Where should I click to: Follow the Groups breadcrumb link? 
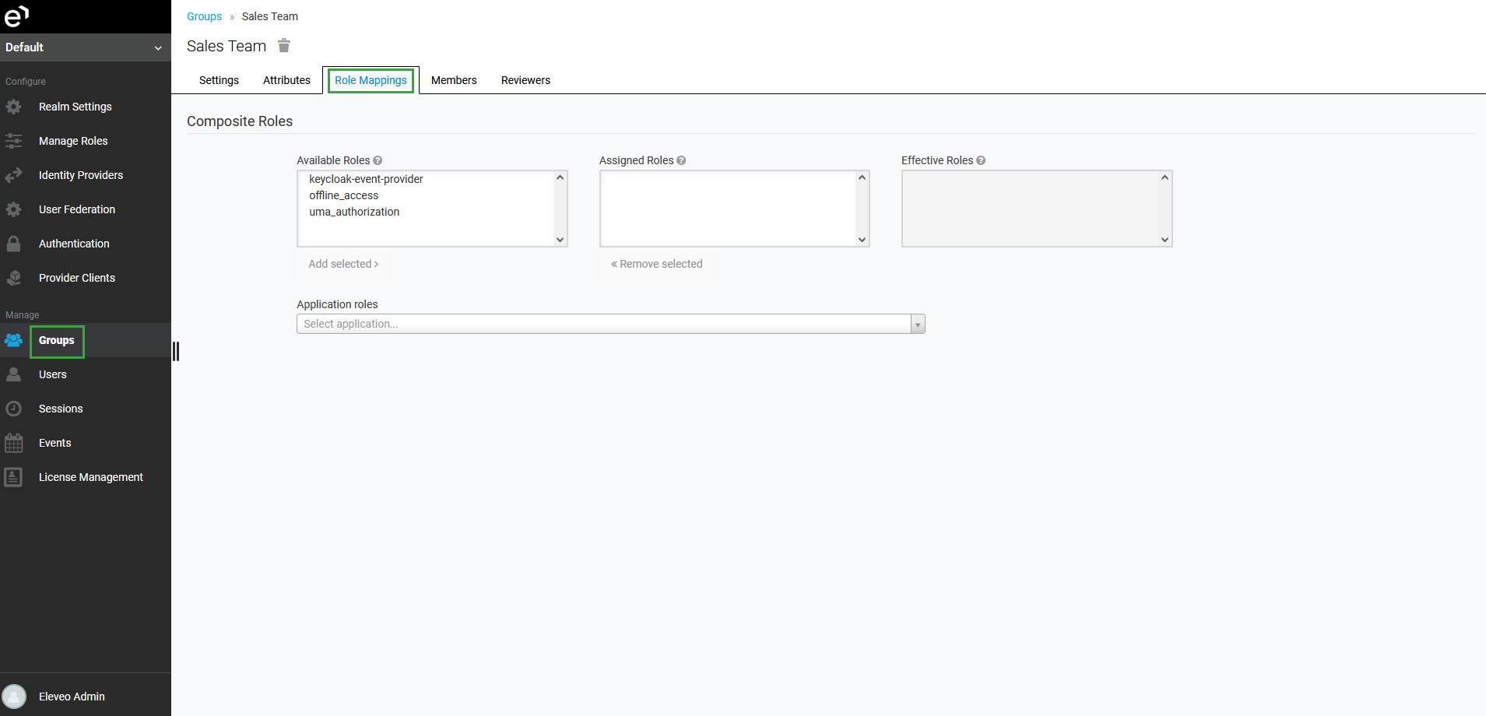pyautogui.click(x=204, y=16)
